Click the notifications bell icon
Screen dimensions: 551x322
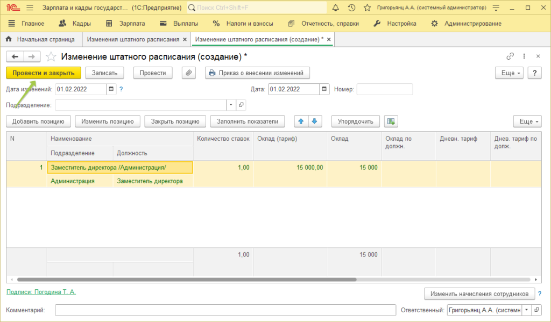pyautogui.click(x=336, y=8)
